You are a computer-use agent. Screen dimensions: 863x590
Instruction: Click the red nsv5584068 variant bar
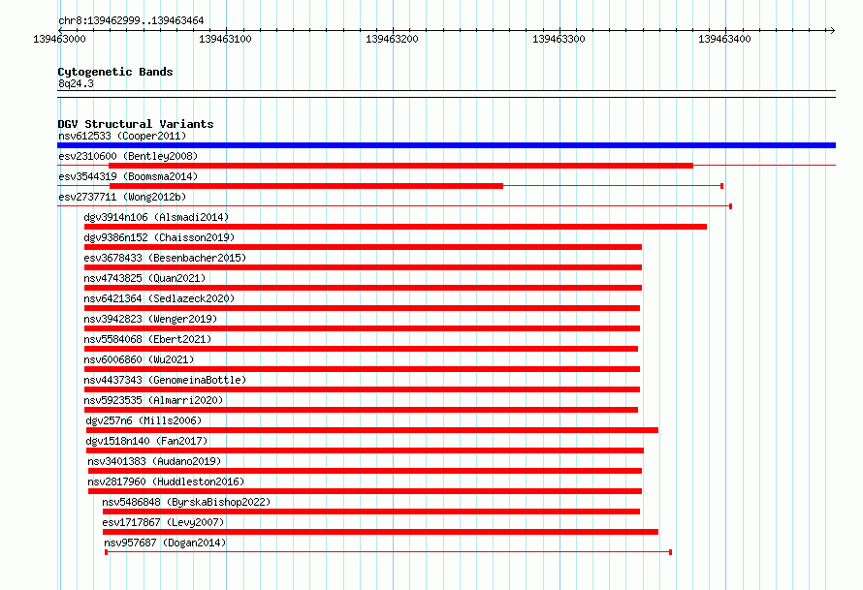point(361,349)
